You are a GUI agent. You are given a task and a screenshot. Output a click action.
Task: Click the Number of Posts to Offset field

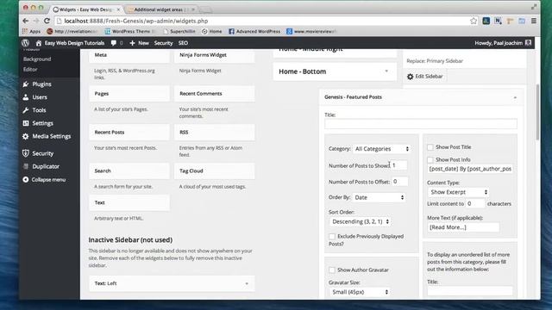coord(399,182)
